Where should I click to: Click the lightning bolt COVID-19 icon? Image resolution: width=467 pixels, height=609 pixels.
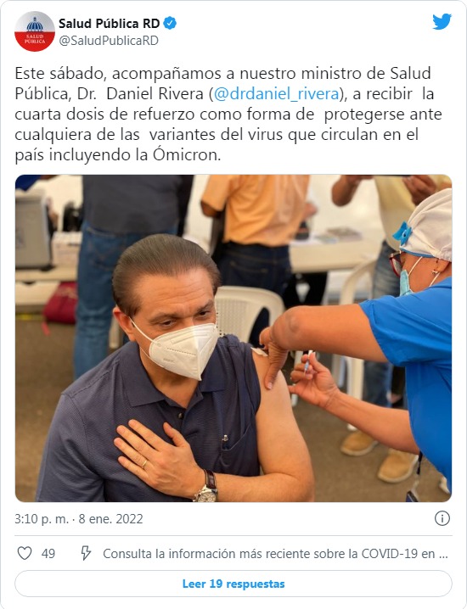[86, 553]
